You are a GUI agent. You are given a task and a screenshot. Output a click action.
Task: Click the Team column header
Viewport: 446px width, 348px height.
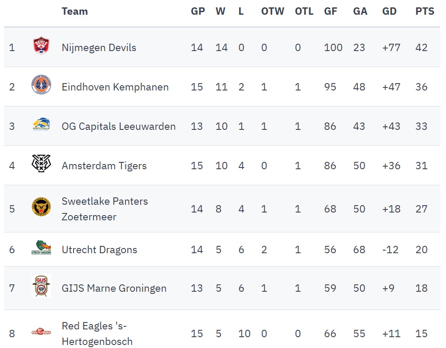pos(75,12)
